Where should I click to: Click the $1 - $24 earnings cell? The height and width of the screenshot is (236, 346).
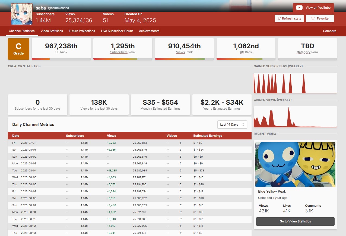coord(199,150)
